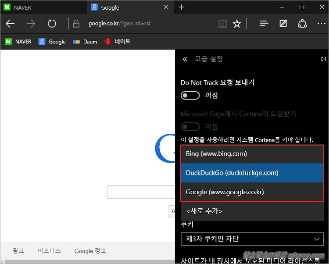Open the More actions ellipsis menu
This screenshot has height=264, width=329.
point(321,24)
